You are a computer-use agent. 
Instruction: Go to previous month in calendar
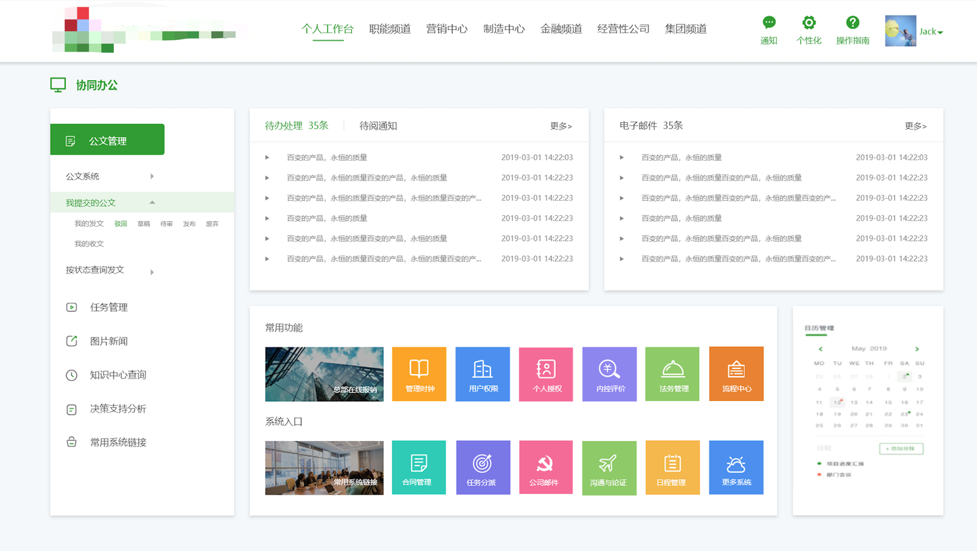pos(820,349)
